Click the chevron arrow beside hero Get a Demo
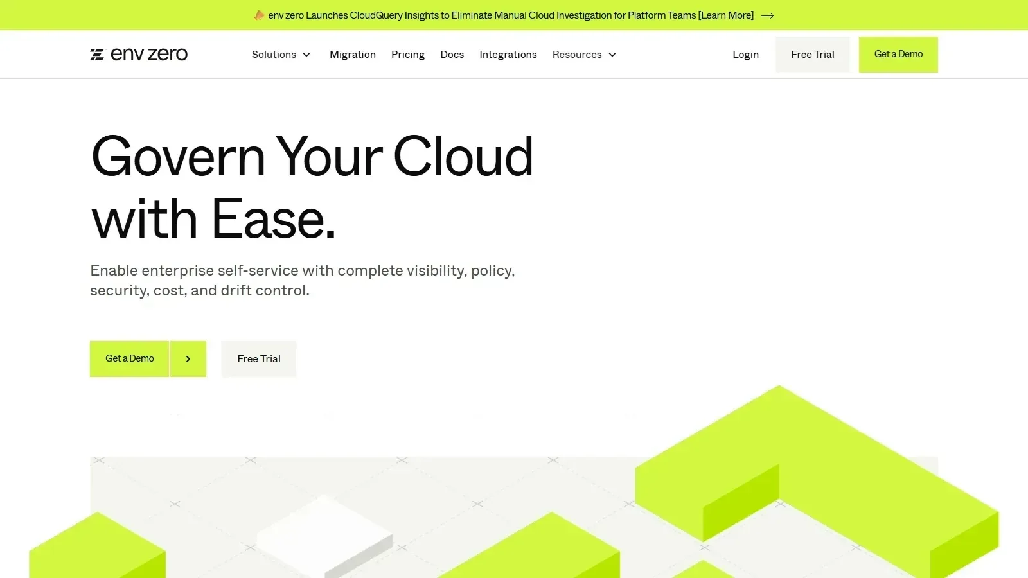 point(188,359)
